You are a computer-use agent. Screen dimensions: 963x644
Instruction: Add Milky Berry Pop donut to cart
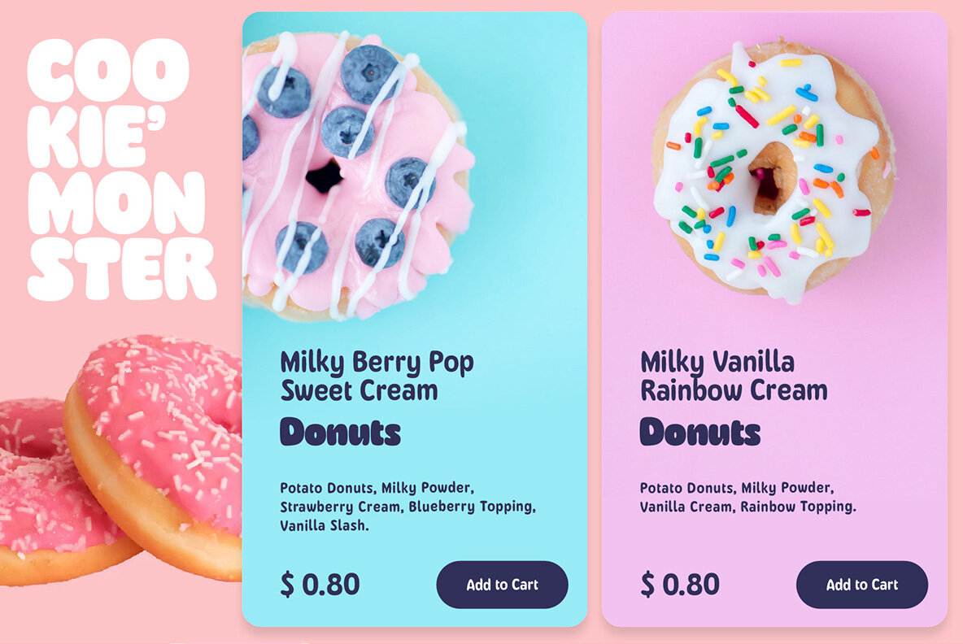point(502,585)
